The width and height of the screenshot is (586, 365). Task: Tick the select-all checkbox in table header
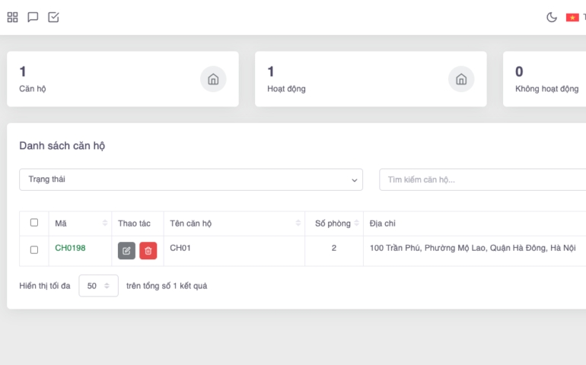(34, 223)
